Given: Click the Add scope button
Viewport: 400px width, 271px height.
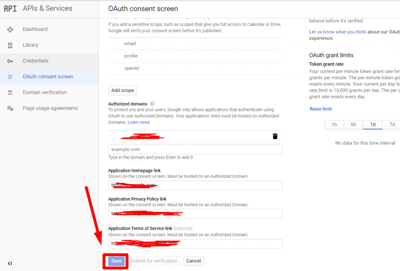Looking at the screenshot, I should (122, 90).
